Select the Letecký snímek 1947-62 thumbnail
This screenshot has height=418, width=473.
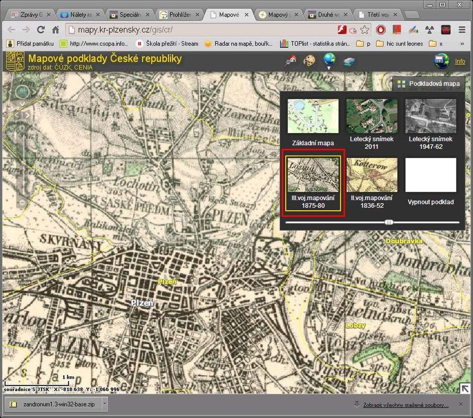tap(430, 116)
